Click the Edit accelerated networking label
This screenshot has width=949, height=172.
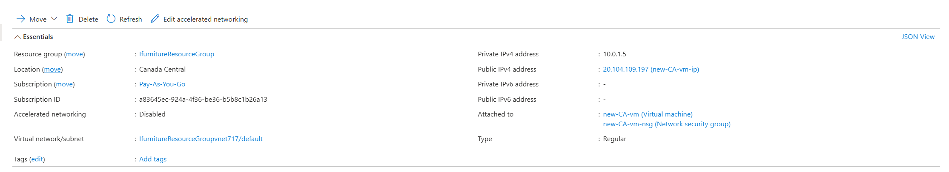pyautogui.click(x=206, y=19)
